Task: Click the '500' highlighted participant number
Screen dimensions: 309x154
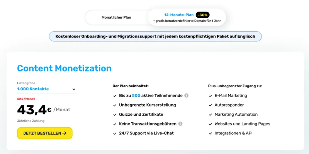Action: (136, 95)
